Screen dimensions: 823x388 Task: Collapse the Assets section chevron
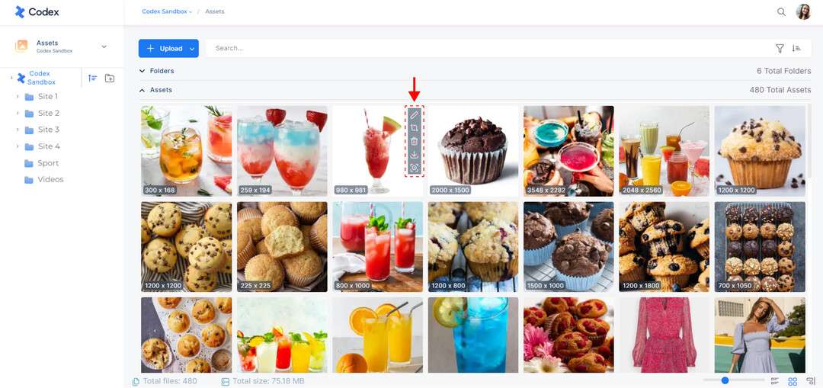click(142, 90)
